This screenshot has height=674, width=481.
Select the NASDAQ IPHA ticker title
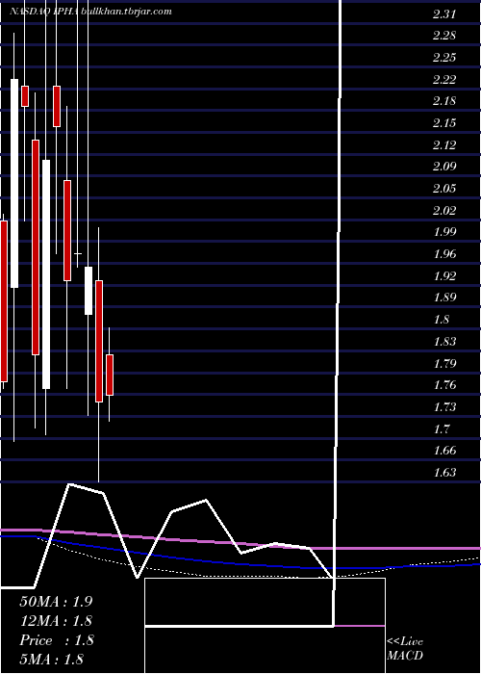point(43,12)
